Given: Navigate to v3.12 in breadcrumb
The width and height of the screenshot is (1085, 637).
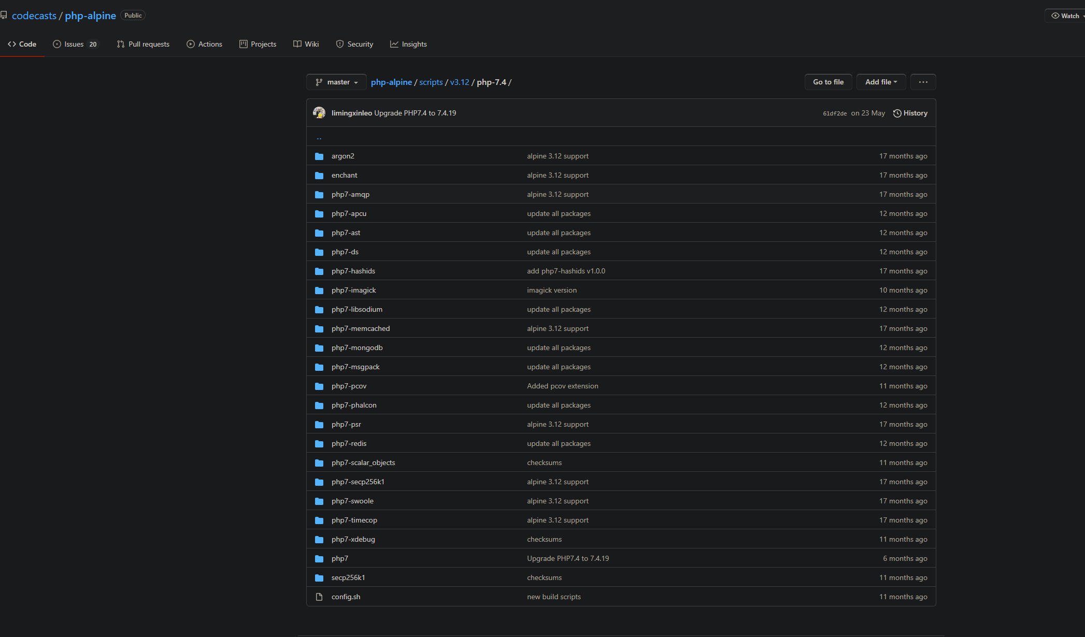Looking at the screenshot, I should pos(460,82).
